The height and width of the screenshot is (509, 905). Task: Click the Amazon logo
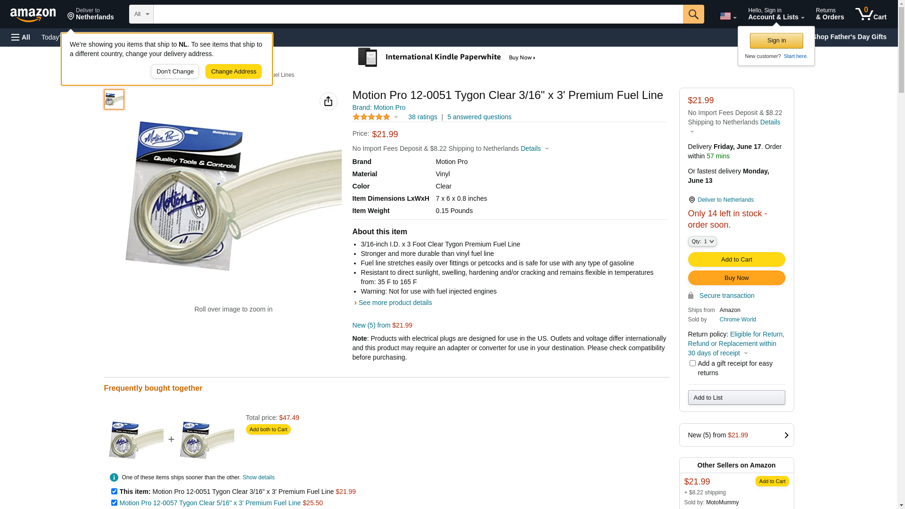[x=33, y=15]
